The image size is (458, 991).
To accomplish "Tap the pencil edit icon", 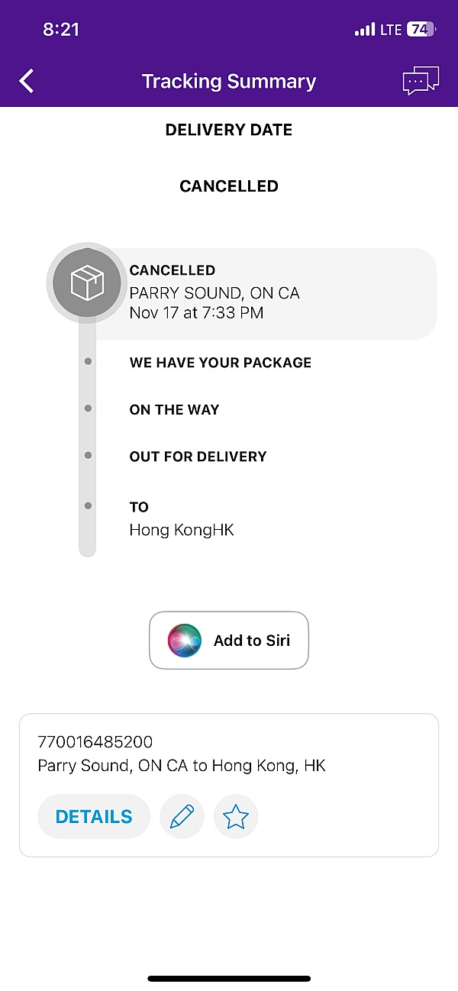I will (x=182, y=817).
